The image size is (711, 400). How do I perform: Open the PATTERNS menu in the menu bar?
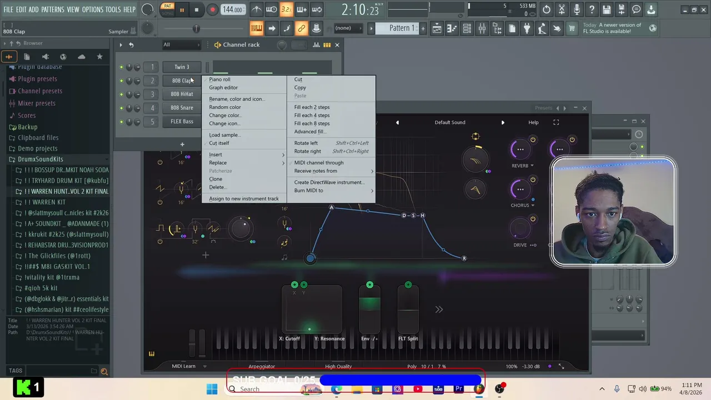(53, 9)
